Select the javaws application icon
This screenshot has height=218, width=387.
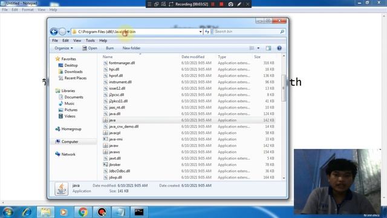105,152
